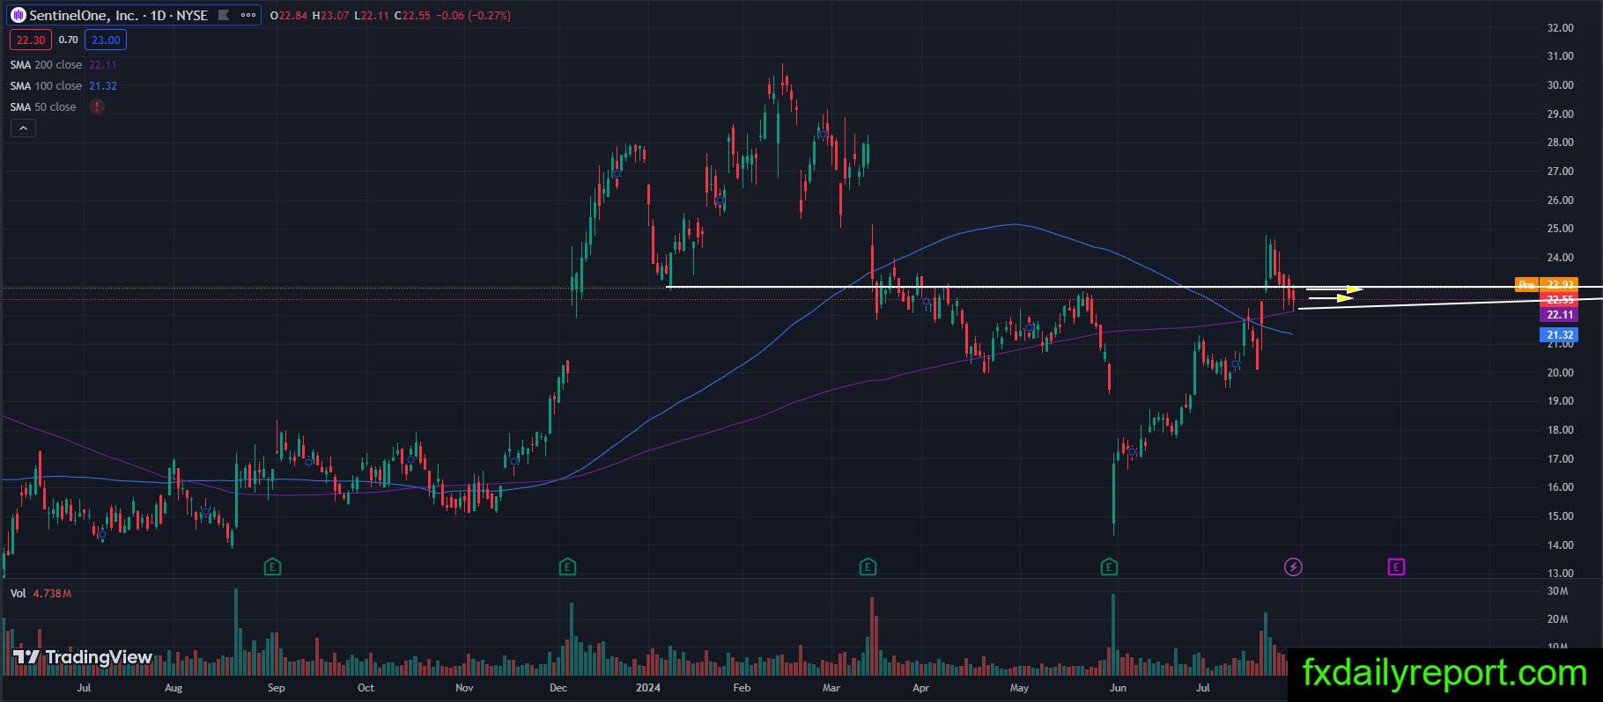Click the purple lightning event marker

point(1293,567)
